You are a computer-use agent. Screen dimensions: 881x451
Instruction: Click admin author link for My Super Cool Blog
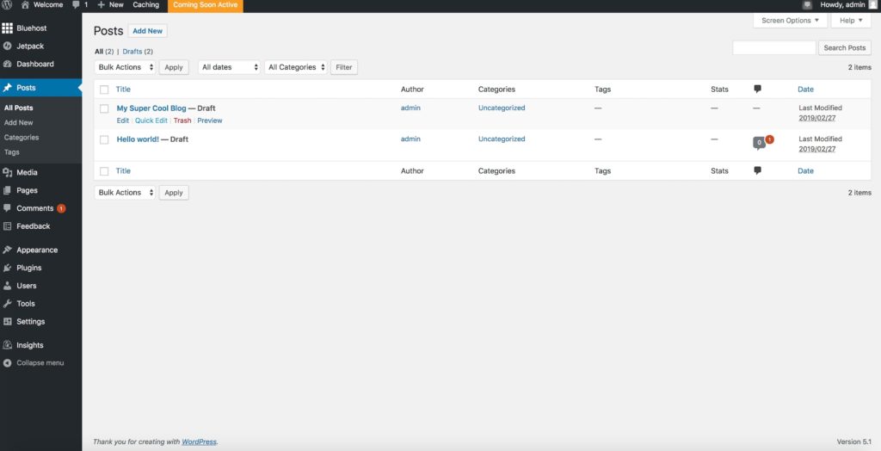(410, 108)
